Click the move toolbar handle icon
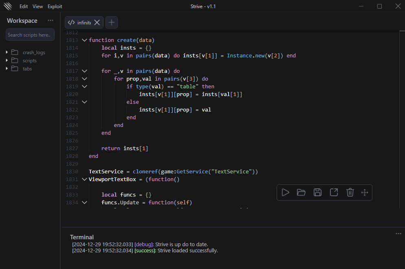The image size is (405, 269). point(365,192)
